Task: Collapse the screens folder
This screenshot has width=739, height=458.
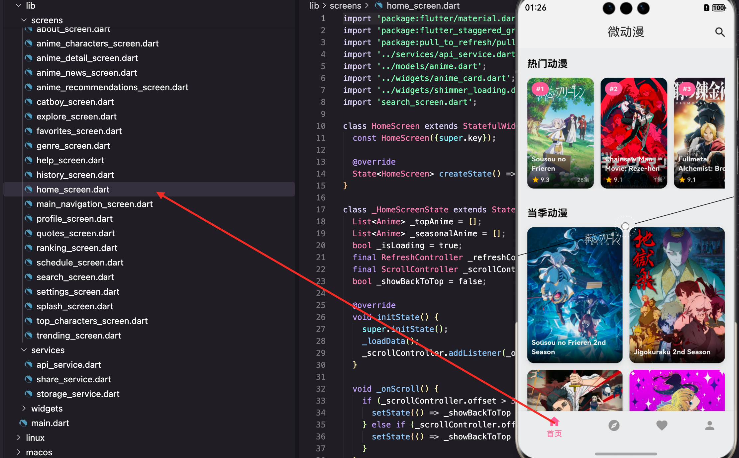Action: pos(24,20)
